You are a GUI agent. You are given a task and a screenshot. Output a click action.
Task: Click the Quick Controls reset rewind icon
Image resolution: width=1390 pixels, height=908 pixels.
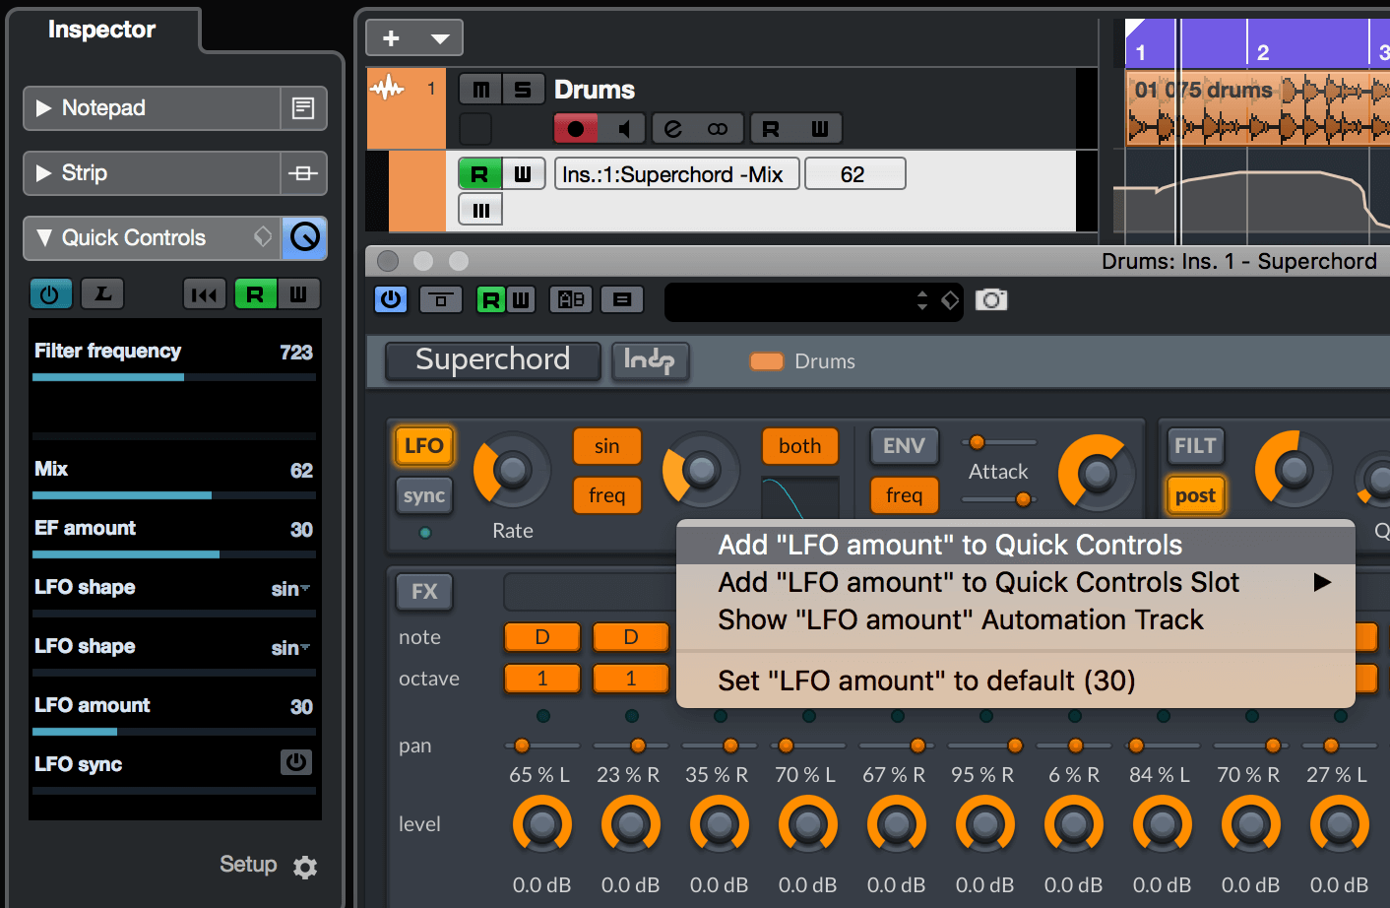205,294
